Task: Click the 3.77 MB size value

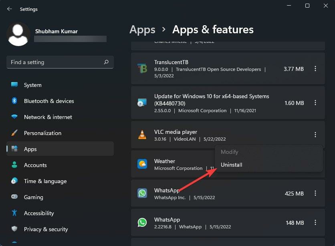Action: coord(294,69)
